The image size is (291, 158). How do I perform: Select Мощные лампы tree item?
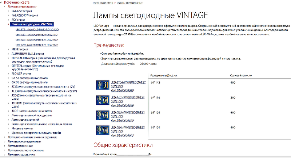(22, 128)
